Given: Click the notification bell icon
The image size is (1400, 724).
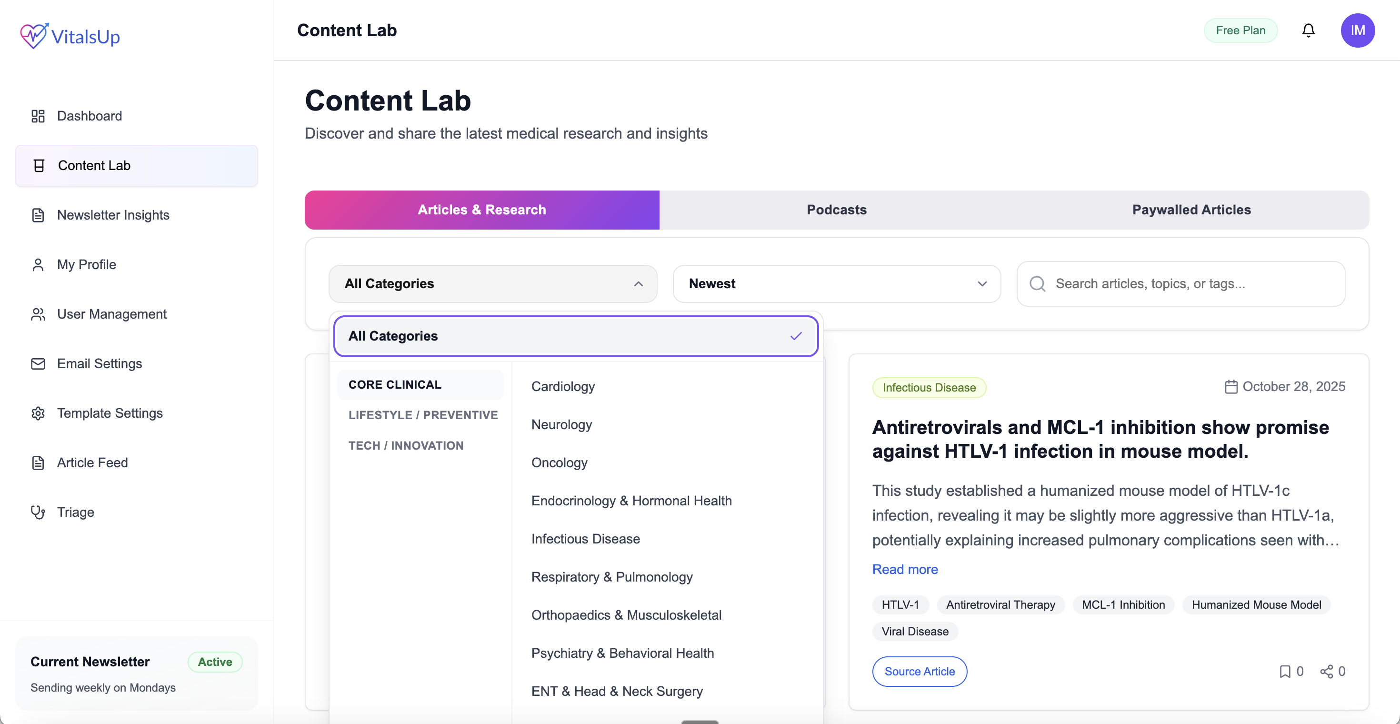Looking at the screenshot, I should point(1308,30).
